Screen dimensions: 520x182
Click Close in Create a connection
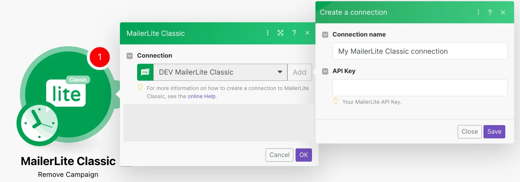[470, 132]
